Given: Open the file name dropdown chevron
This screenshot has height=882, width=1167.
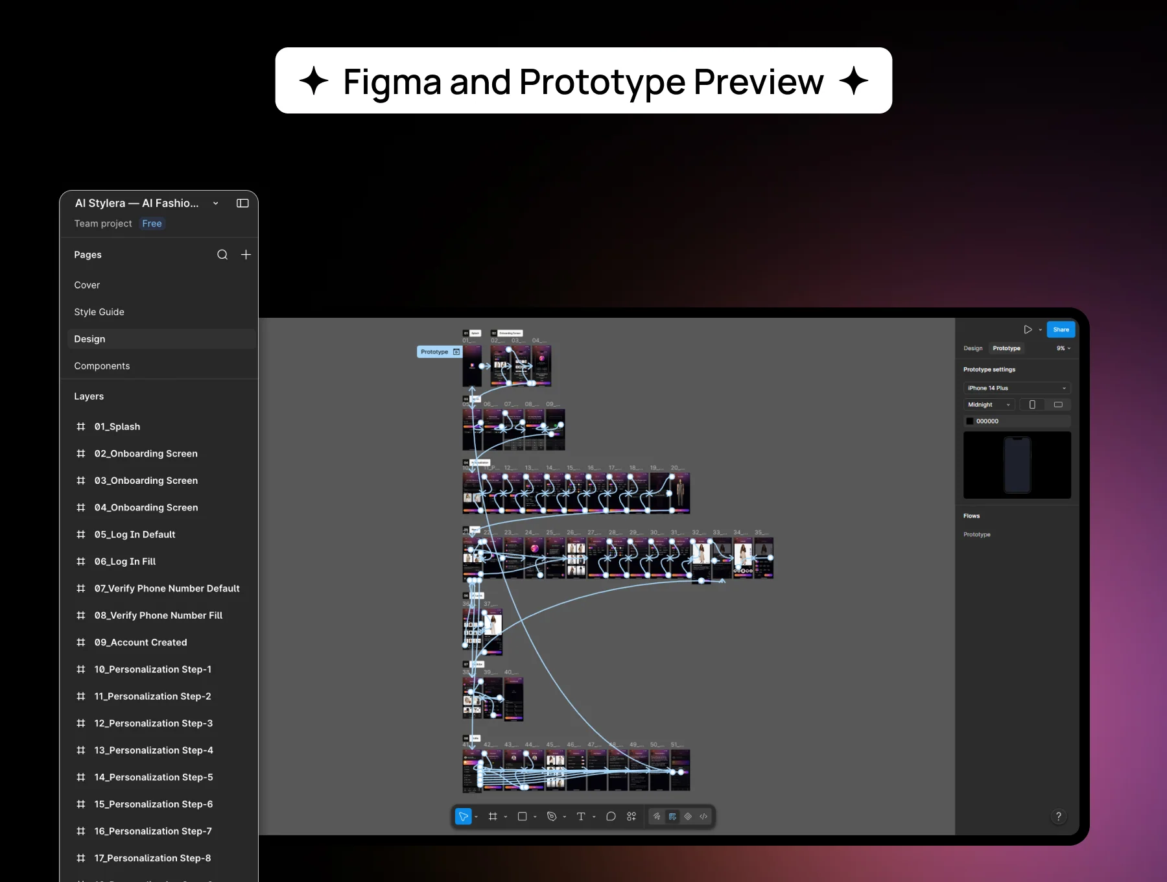Looking at the screenshot, I should point(215,204).
